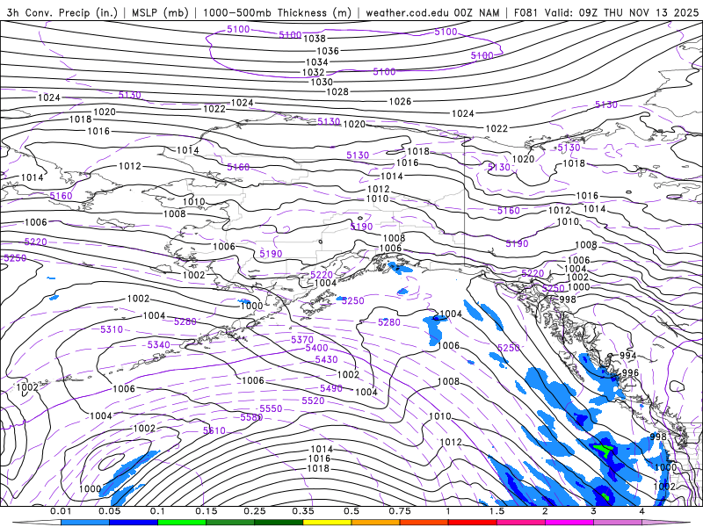Click the purple 5370 thickness label
Image resolution: width=703 pixels, height=527 pixels.
coord(302,340)
